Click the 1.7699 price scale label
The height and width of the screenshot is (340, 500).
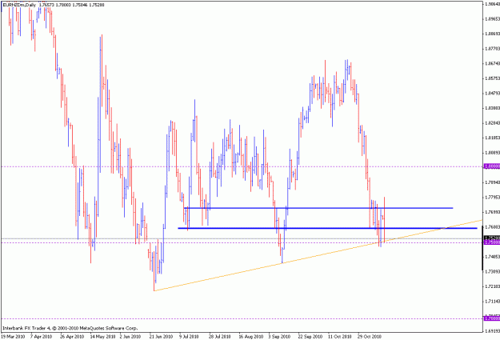point(492,212)
